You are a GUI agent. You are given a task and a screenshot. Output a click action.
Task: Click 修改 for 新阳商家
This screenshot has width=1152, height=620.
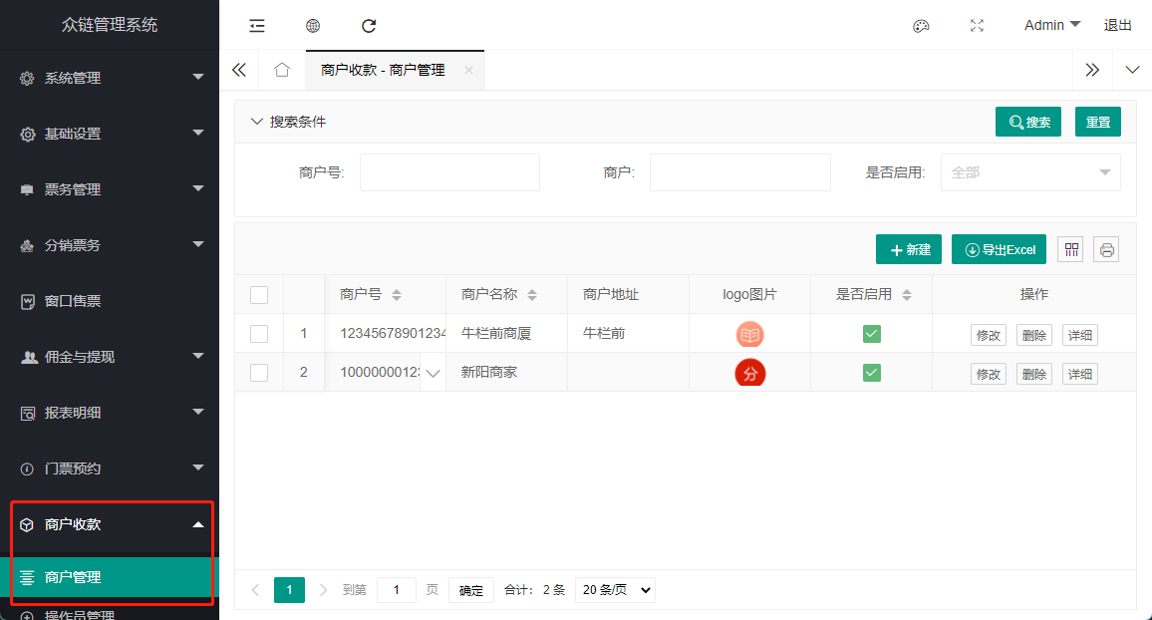[x=988, y=372]
